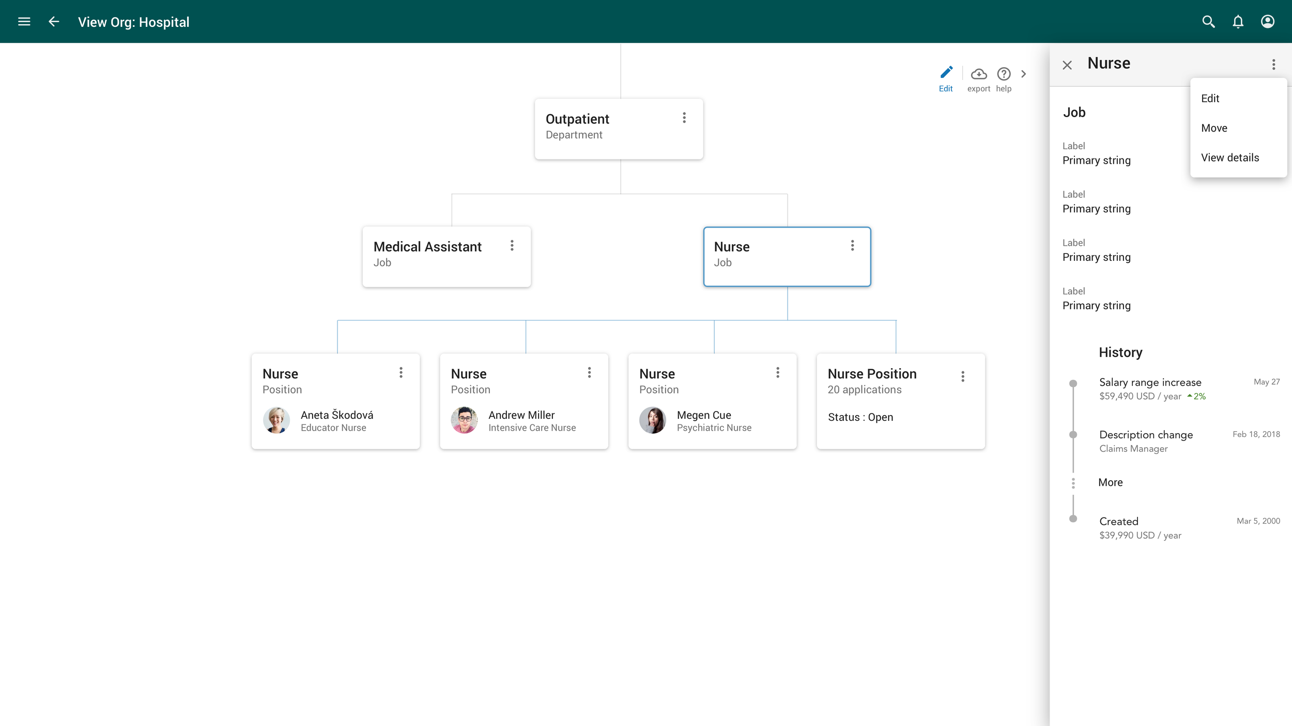The width and height of the screenshot is (1292, 726).
Task: Click the help question mark icon
Action: [x=1004, y=74]
